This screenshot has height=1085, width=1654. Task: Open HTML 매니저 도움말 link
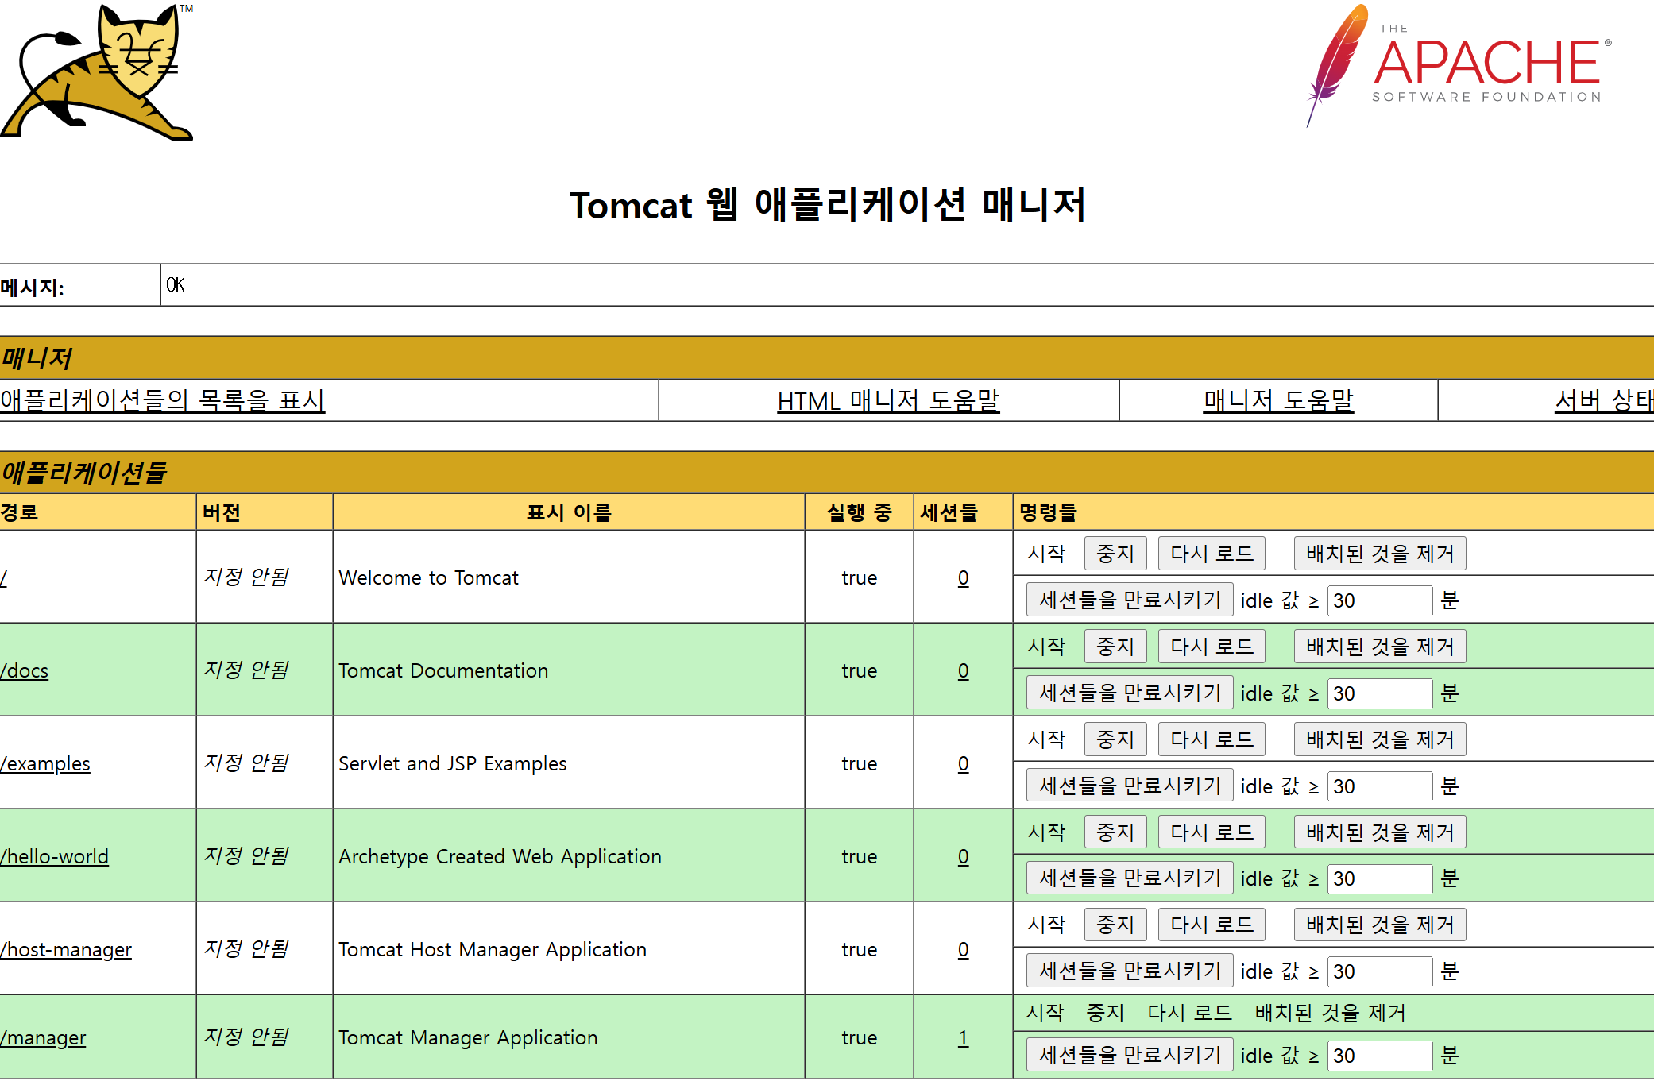(x=888, y=400)
